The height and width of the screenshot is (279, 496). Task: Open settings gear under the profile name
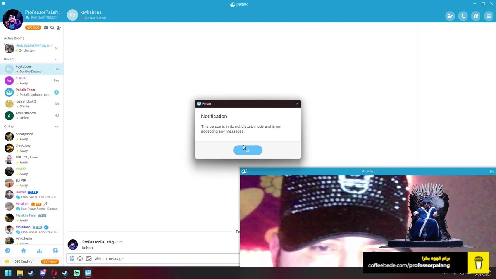point(46,28)
